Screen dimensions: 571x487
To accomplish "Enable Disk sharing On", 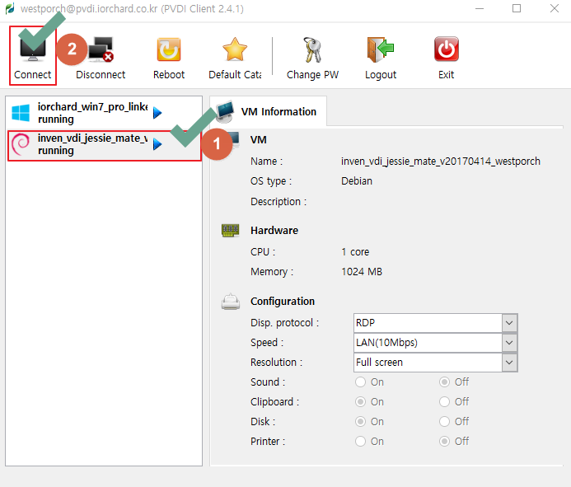I will pyautogui.click(x=361, y=421).
